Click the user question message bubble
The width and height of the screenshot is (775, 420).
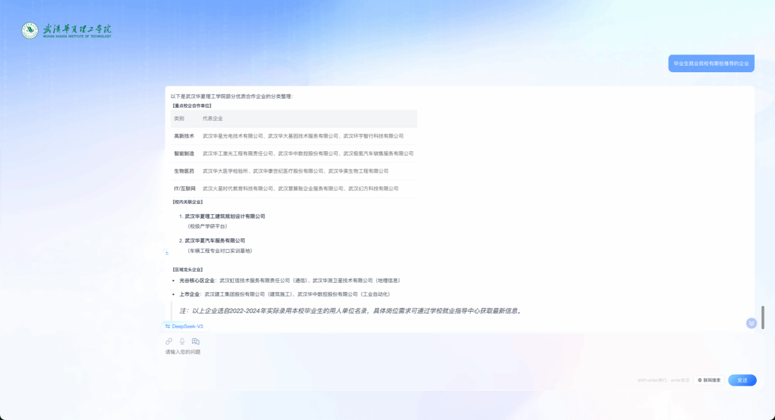711,63
